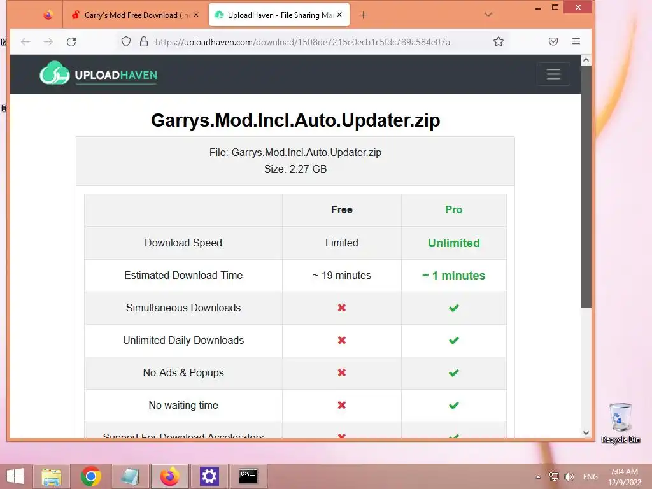652x489 pixels.
Task: Click the vertical scrollbar thumb
Action: pos(586,187)
